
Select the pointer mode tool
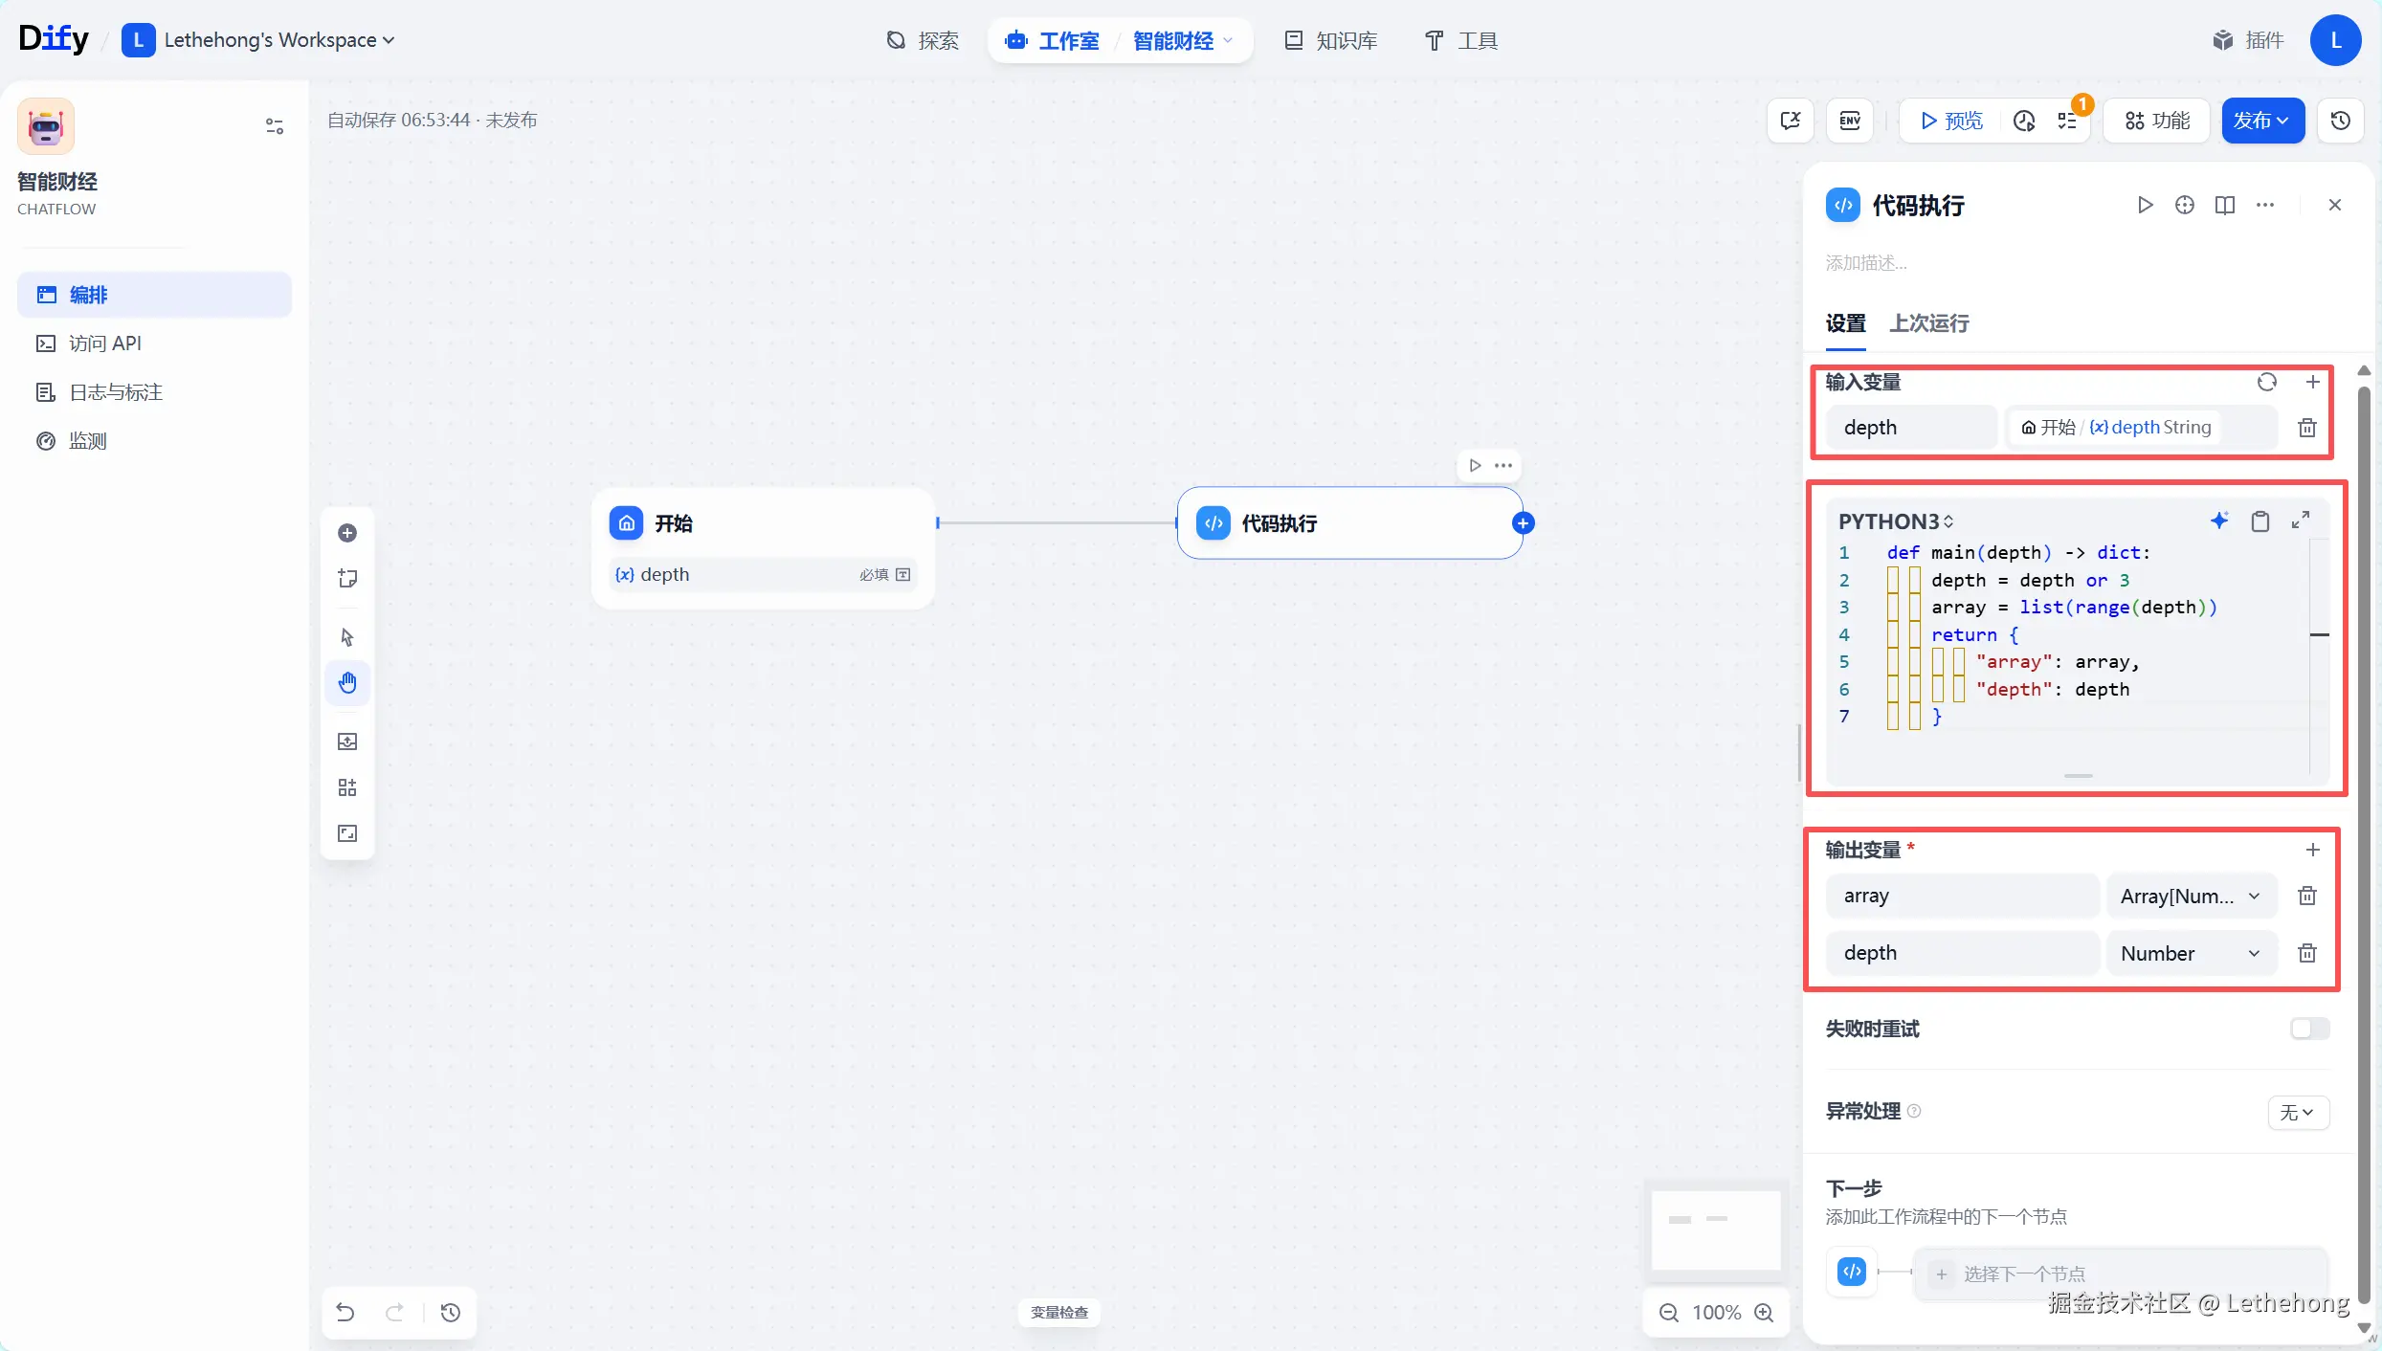click(x=347, y=637)
